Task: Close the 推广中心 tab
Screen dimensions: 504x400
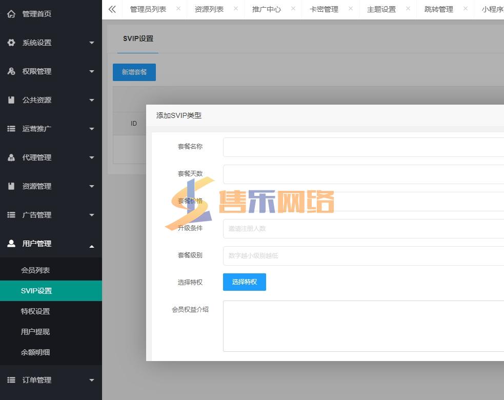Action: point(293,9)
